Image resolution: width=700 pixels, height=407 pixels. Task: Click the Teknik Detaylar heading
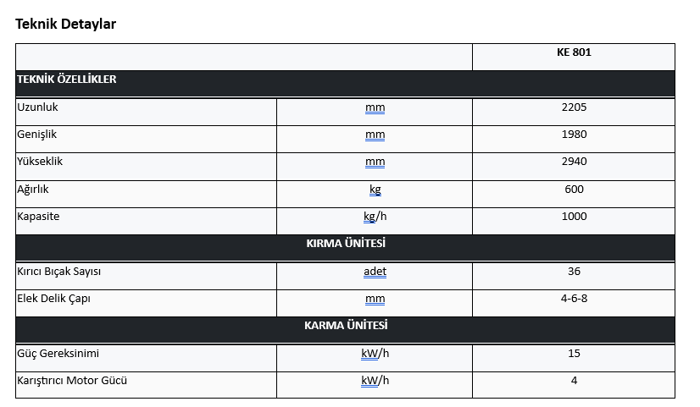tap(65, 24)
